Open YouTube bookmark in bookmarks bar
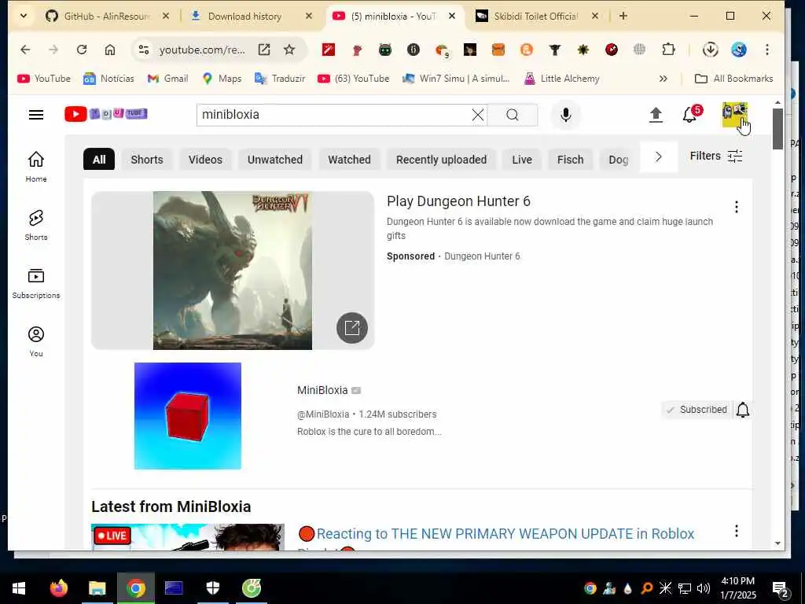The image size is (805, 604). [x=44, y=79]
